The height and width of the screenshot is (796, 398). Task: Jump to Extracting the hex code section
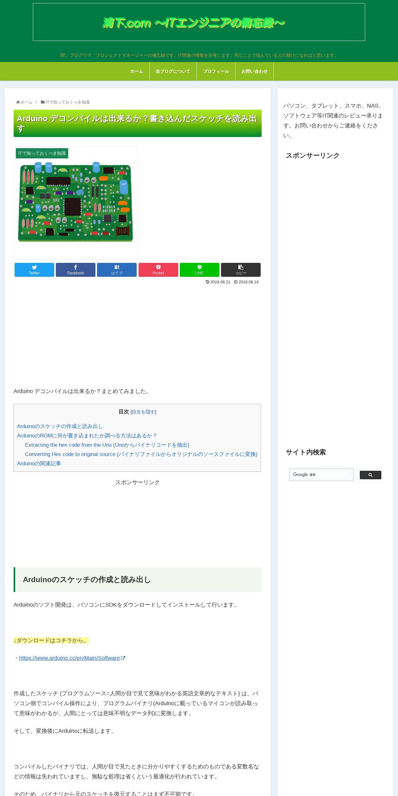[107, 445]
